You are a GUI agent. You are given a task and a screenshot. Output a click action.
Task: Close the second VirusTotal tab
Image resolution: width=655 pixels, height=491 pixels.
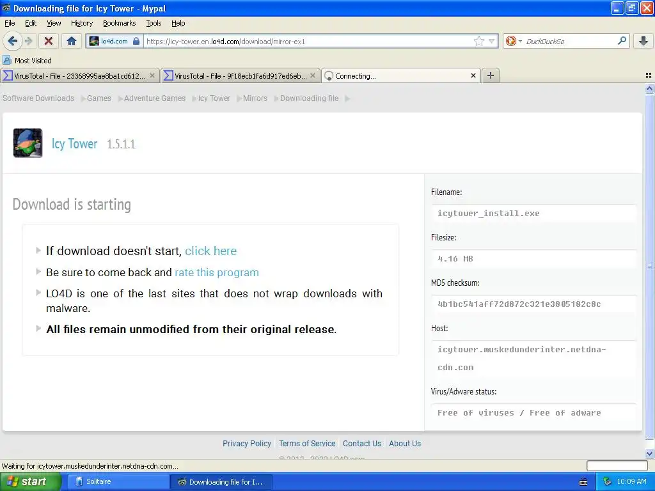point(312,75)
